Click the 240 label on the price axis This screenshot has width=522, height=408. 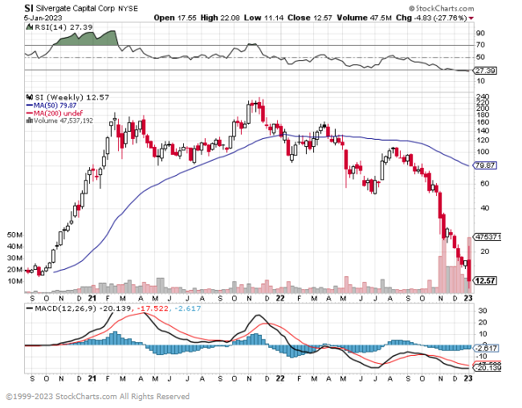click(x=483, y=97)
